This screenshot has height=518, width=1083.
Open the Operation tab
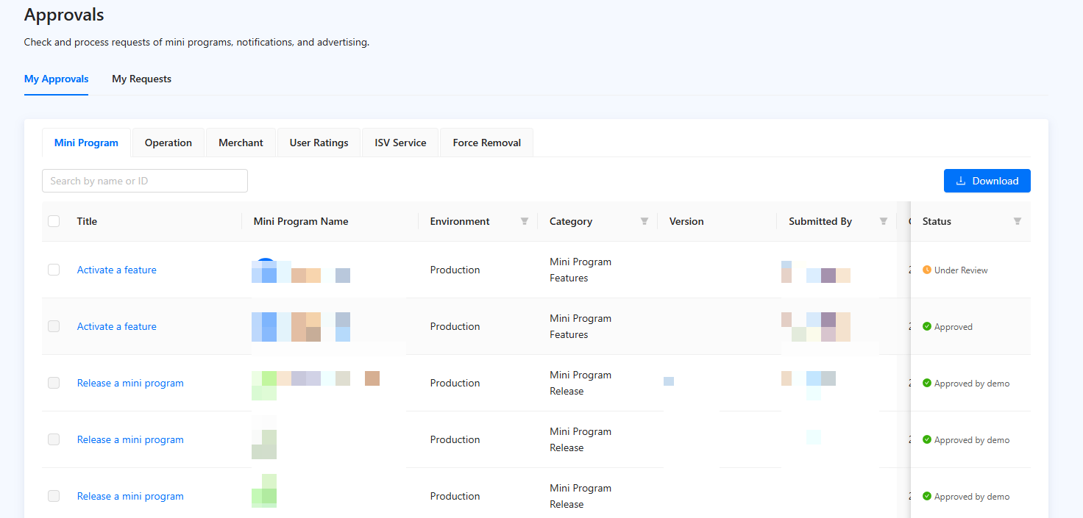[168, 143]
